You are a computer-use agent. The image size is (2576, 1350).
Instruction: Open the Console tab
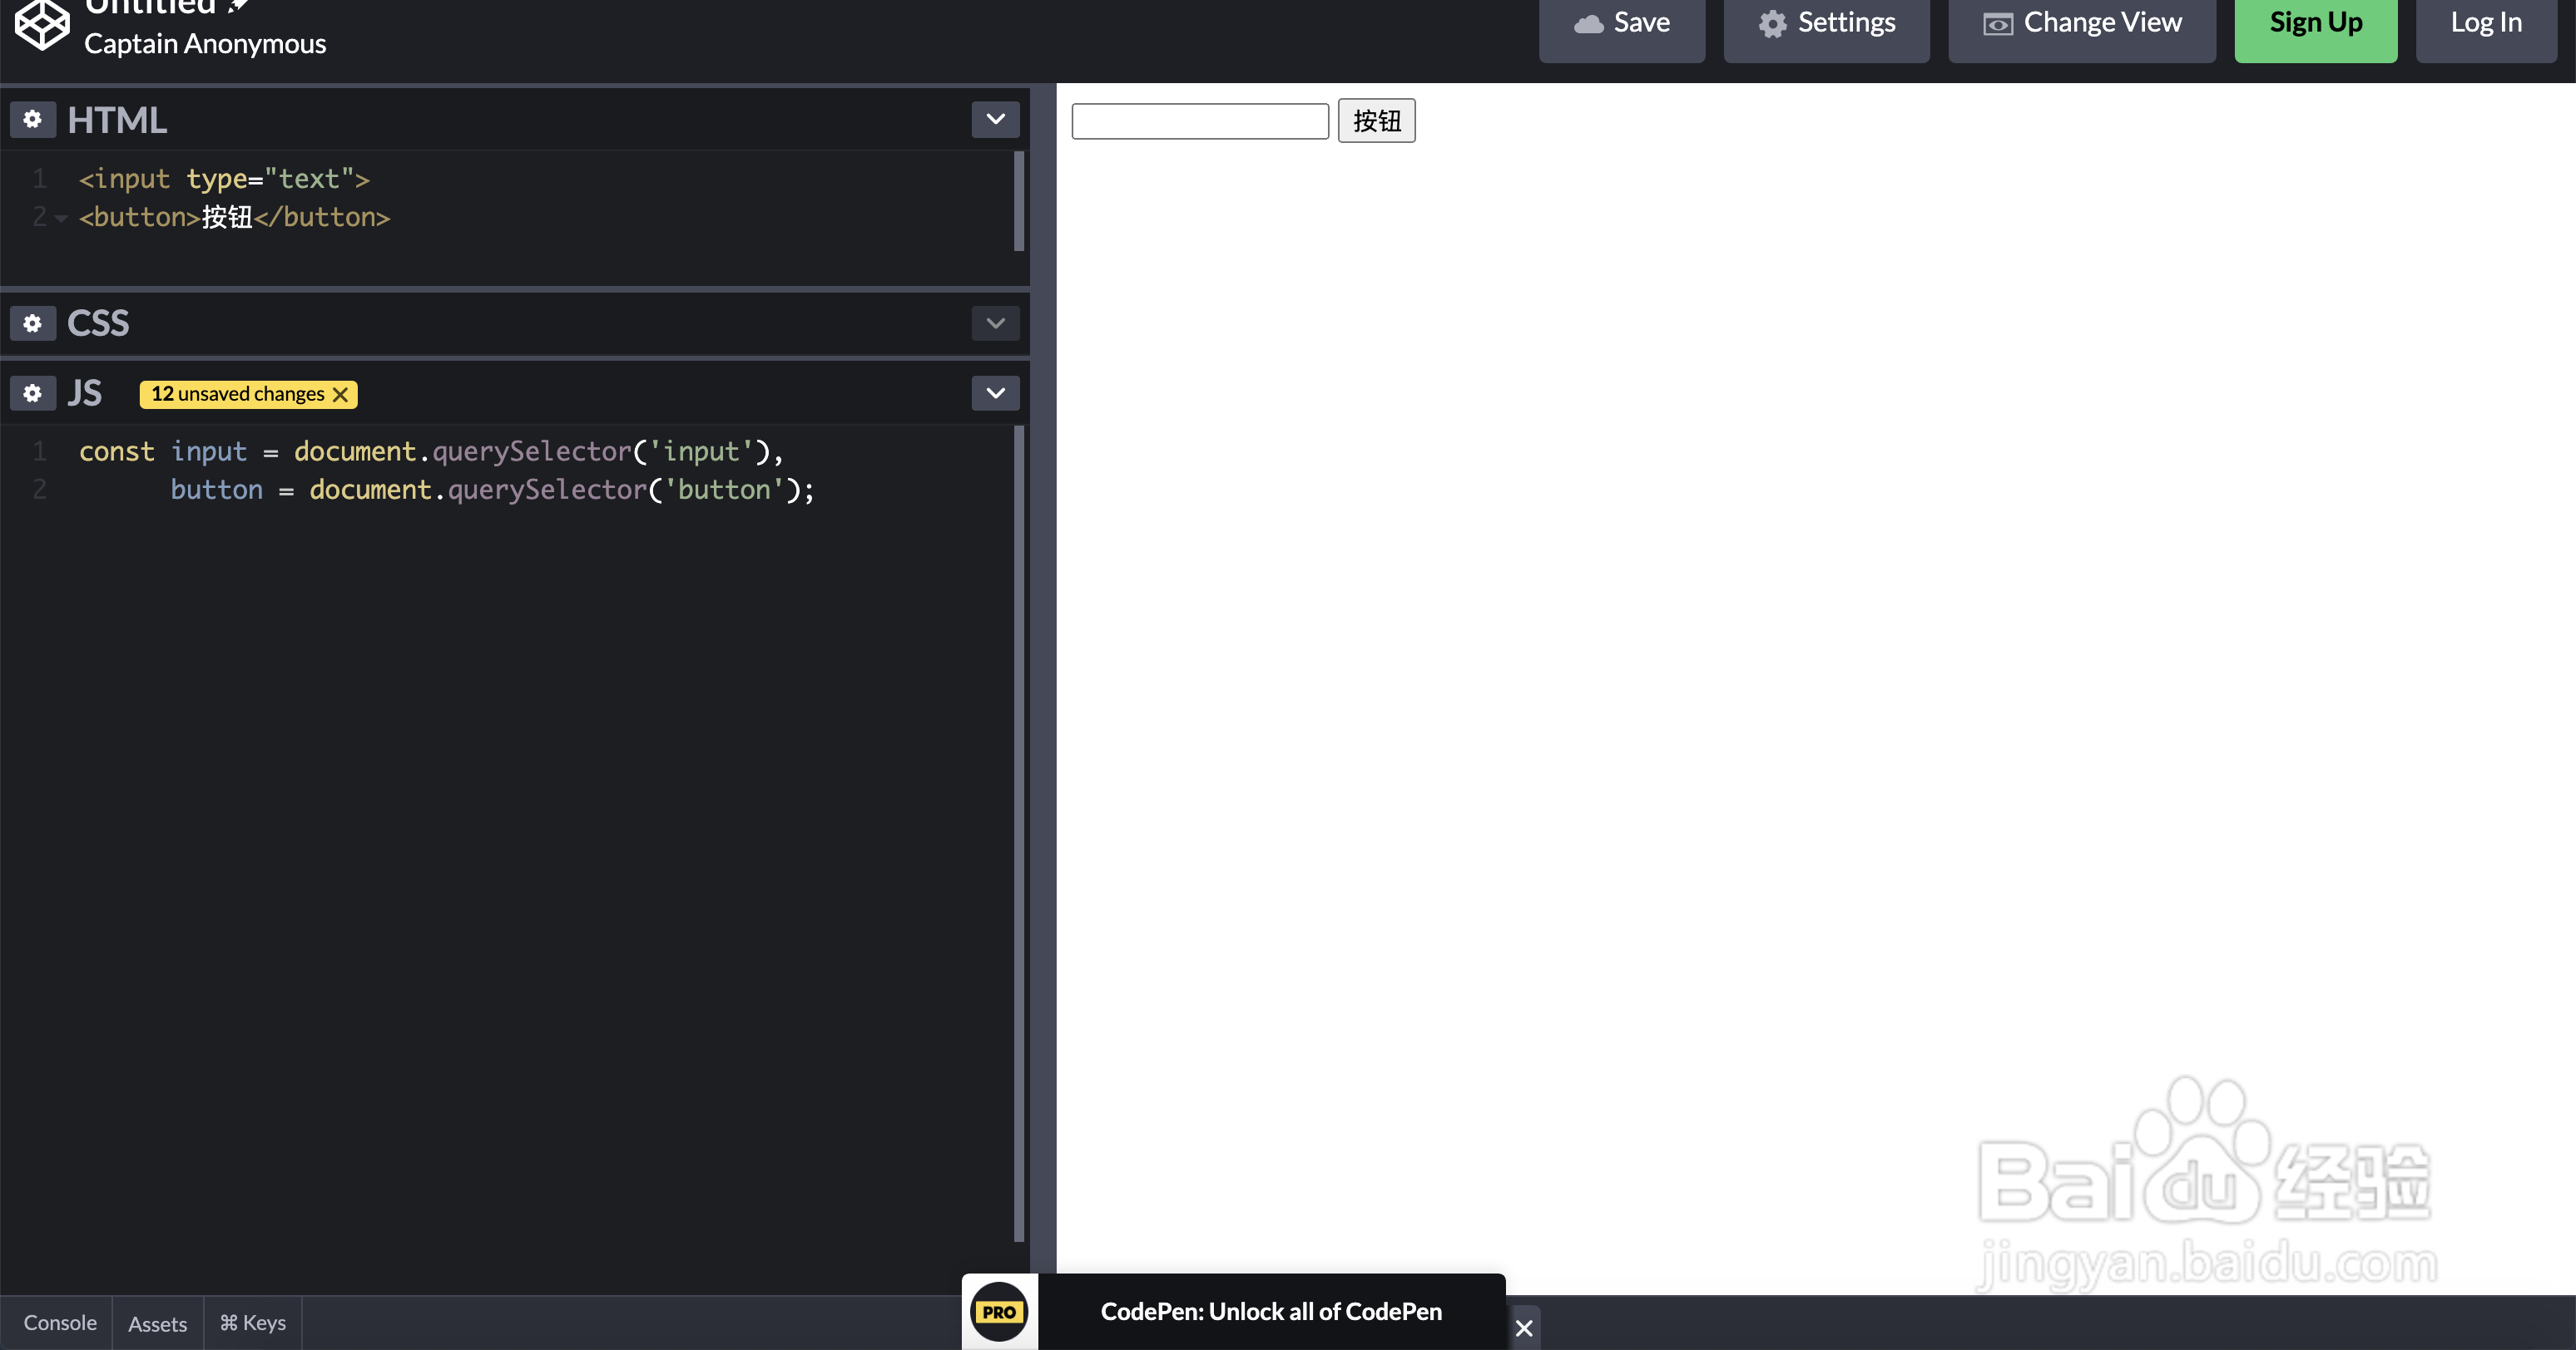[x=60, y=1323]
